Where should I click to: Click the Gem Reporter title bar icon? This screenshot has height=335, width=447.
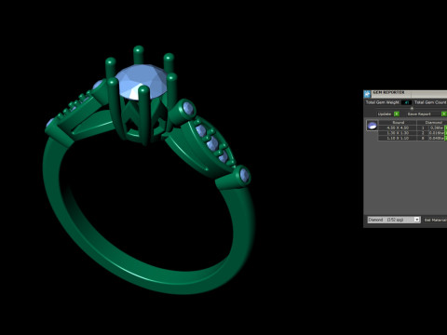(368, 94)
